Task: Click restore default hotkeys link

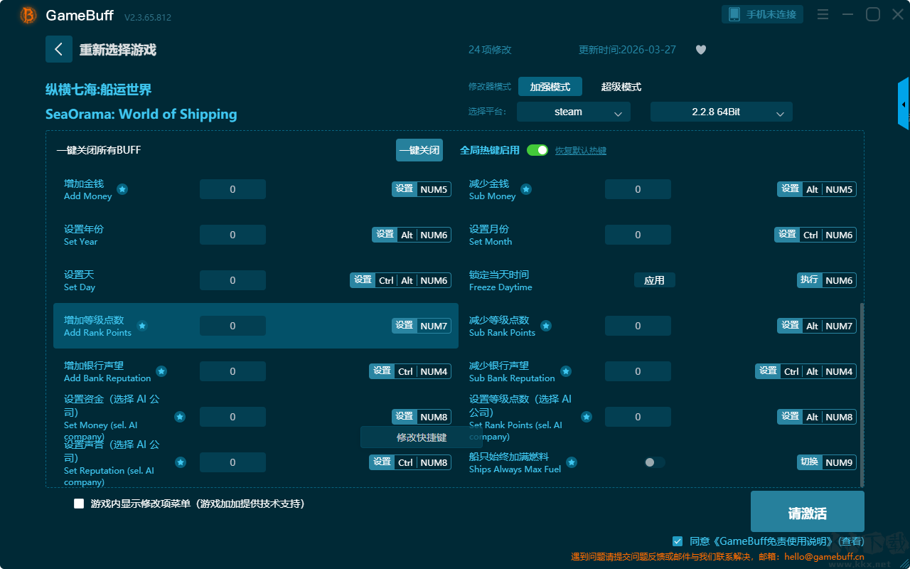Action: pos(581,151)
